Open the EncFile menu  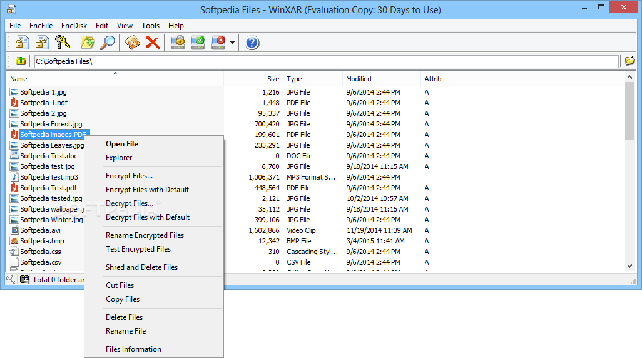pos(41,26)
